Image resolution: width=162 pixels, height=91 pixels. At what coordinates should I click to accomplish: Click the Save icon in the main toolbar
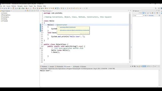coord(4,8)
